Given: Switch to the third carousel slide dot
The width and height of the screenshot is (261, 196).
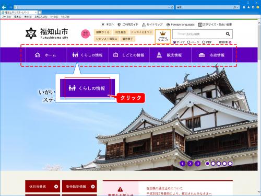Looking at the screenshot, I should [x=219, y=164].
